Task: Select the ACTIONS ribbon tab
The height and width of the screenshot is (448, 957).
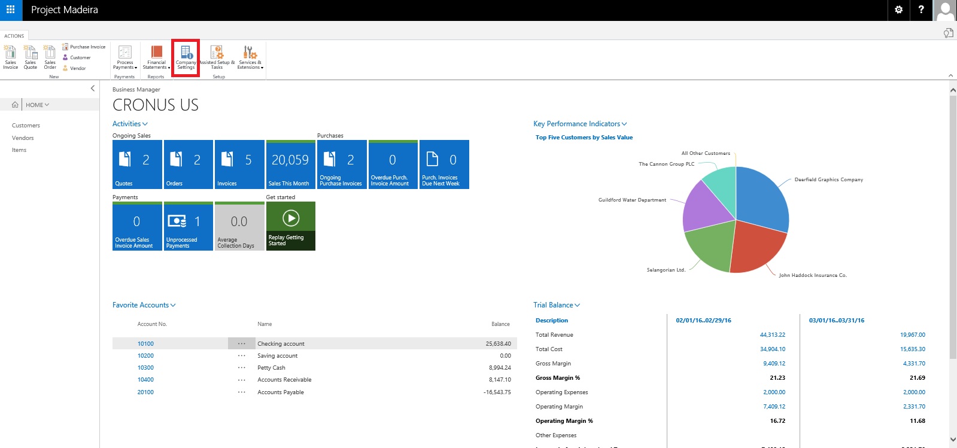Action: point(14,36)
